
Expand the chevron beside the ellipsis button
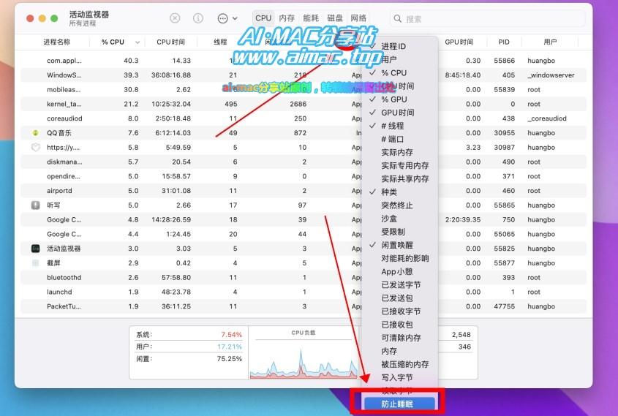tap(235, 18)
